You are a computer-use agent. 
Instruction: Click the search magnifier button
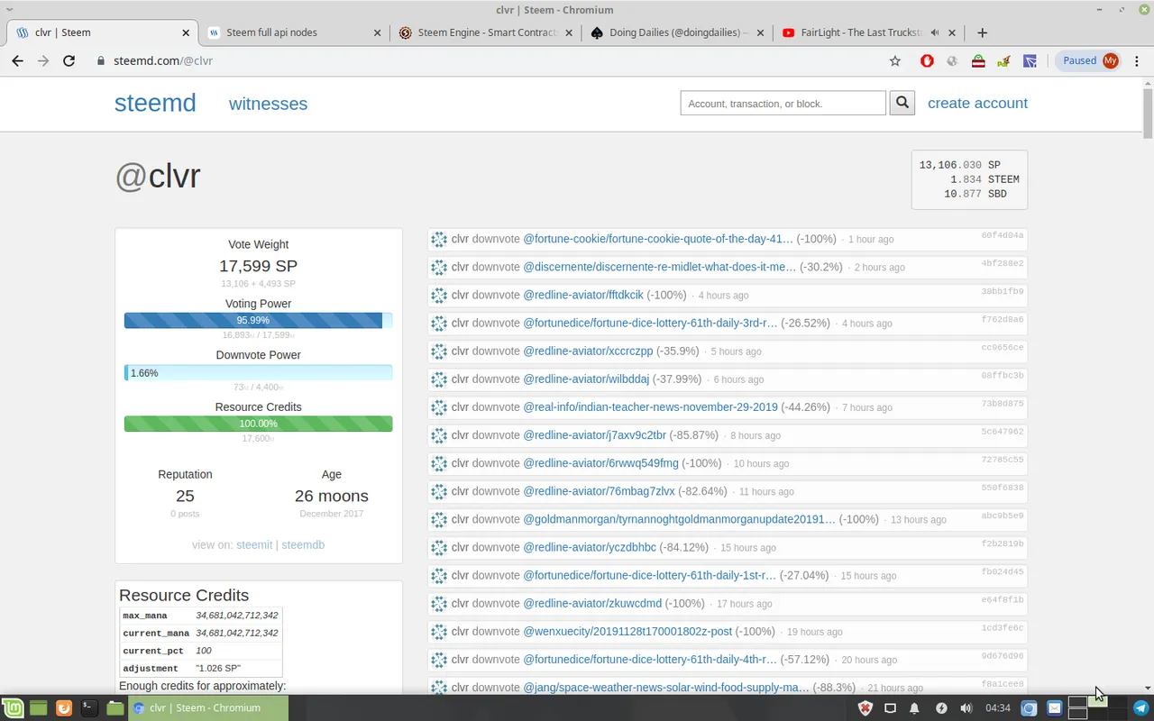pos(902,103)
